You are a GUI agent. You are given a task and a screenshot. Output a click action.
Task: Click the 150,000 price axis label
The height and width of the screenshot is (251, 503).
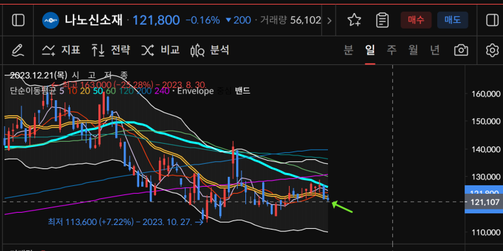click(x=486, y=122)
